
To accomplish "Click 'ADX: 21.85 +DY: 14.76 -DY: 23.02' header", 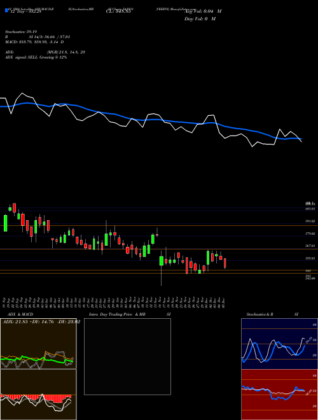I will pos(41,322).
